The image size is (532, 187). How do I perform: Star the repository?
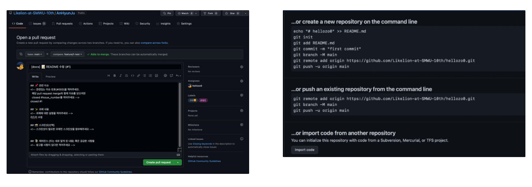click(232, 13)
